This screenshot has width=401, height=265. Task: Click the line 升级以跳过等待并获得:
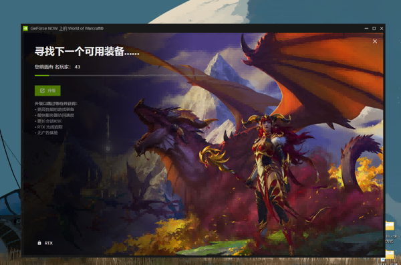(x=56, y=104)
